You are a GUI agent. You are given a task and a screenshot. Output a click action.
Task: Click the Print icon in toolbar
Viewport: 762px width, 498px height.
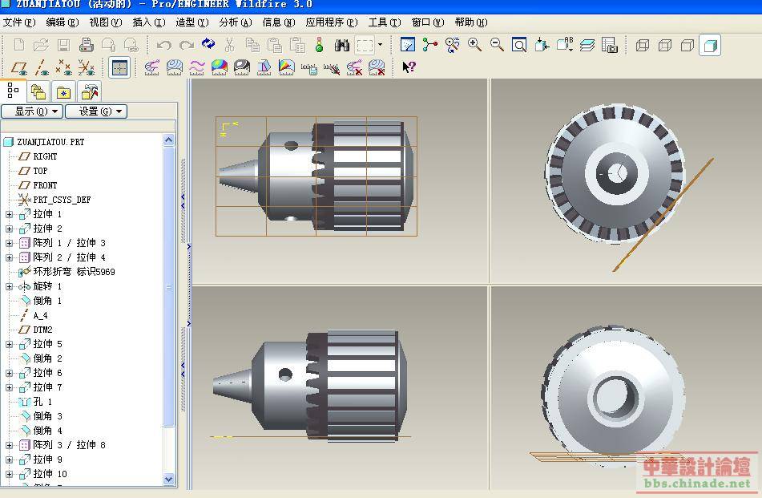(x=86, y=45)
